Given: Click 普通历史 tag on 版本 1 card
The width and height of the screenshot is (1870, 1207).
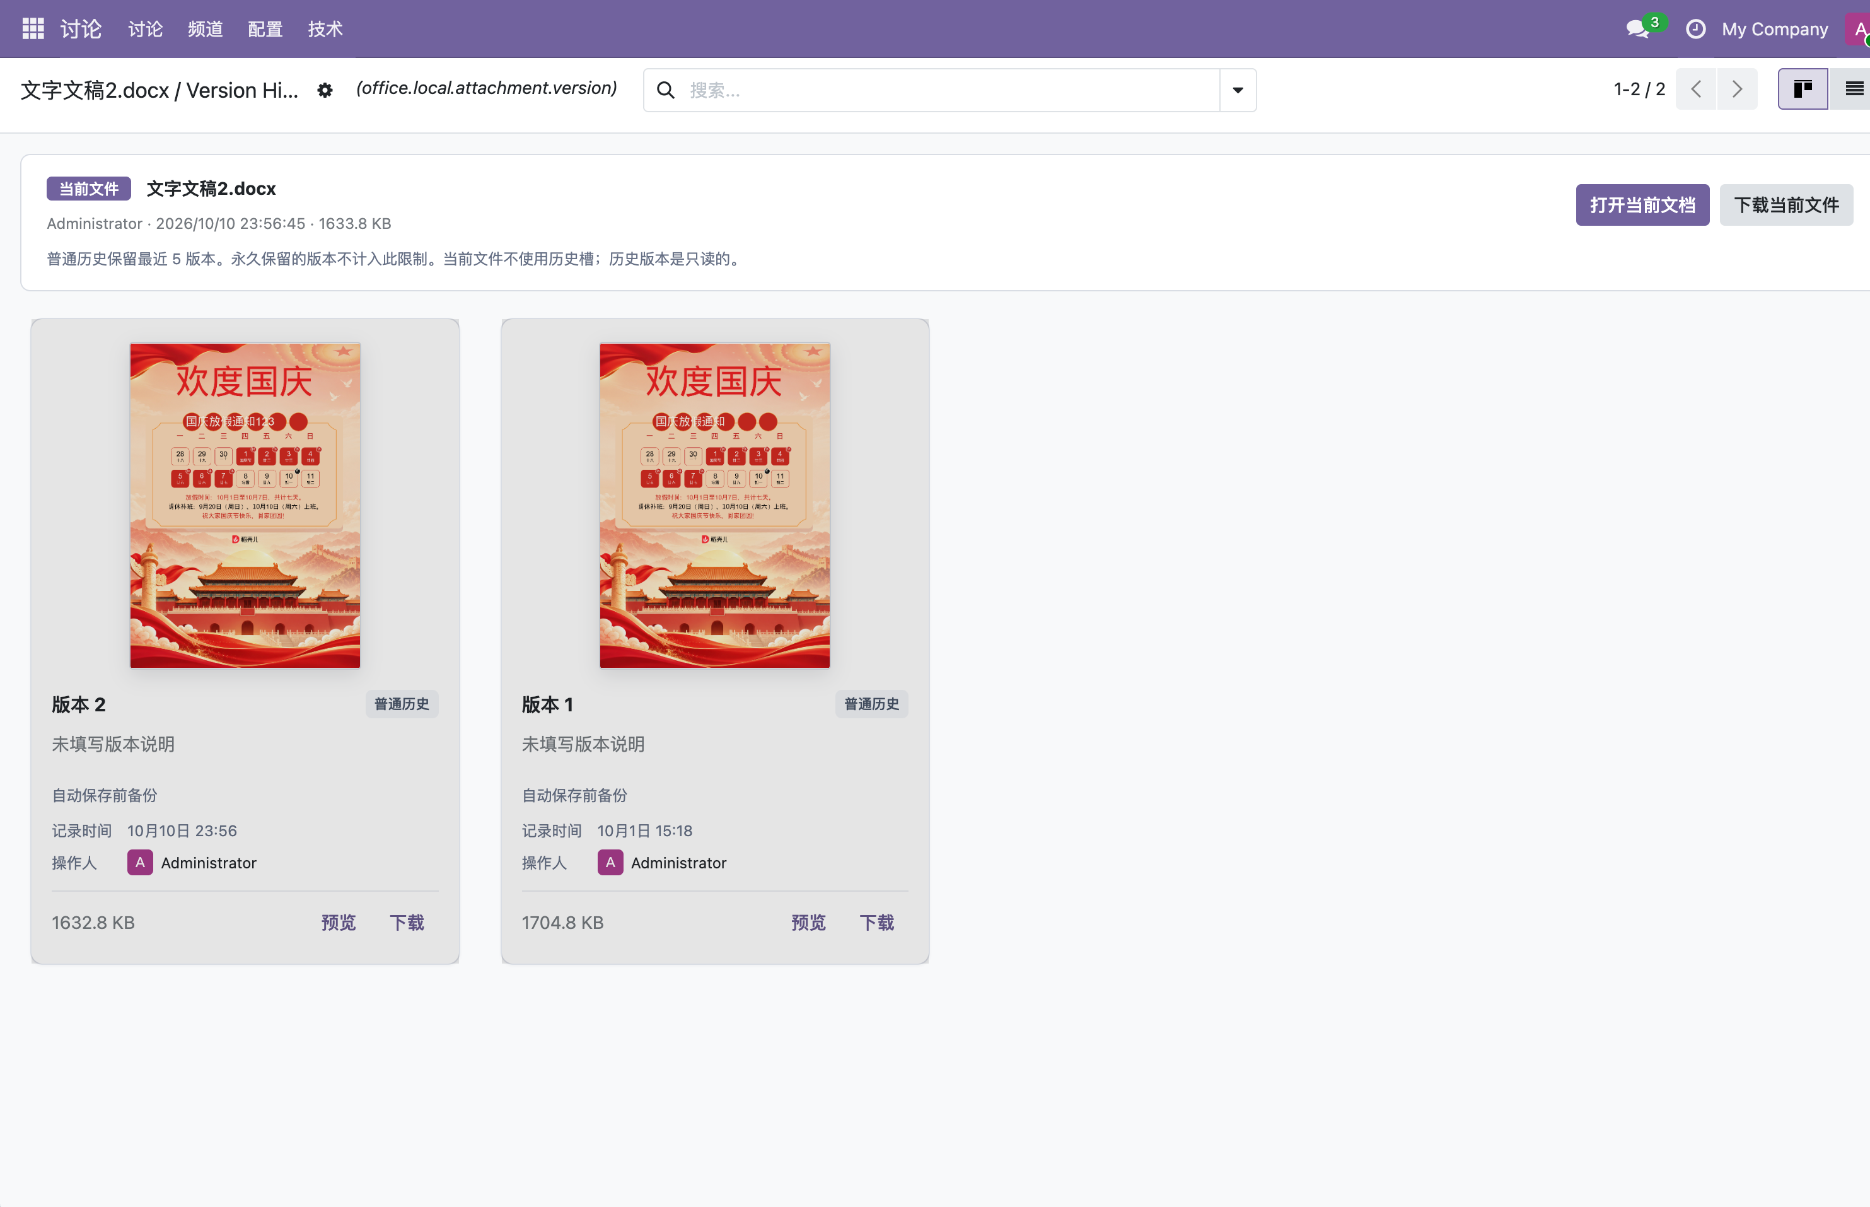Looking at the screenshot, I should 872,704.
